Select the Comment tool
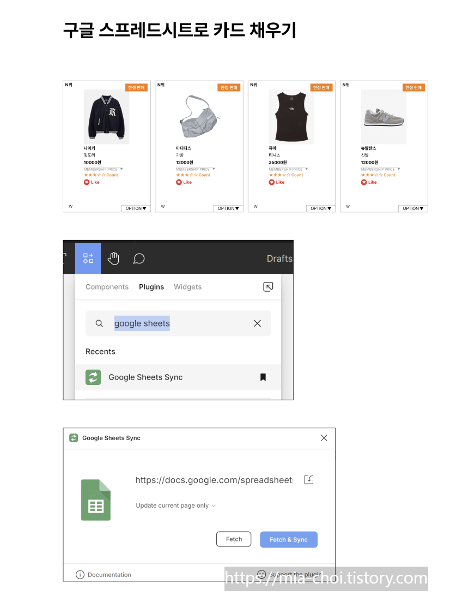The width and height of the screenshot is (450, 613). coord(139,259)
